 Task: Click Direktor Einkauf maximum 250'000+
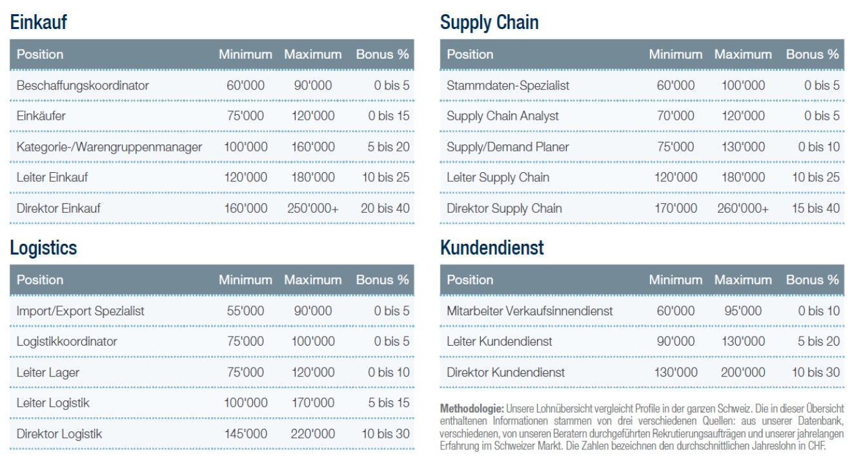click(x=313, y=208)
